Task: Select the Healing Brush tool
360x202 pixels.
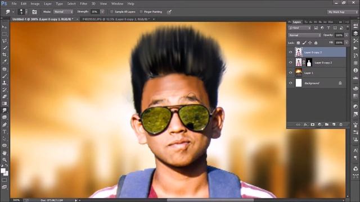Action: coord(4,68)
